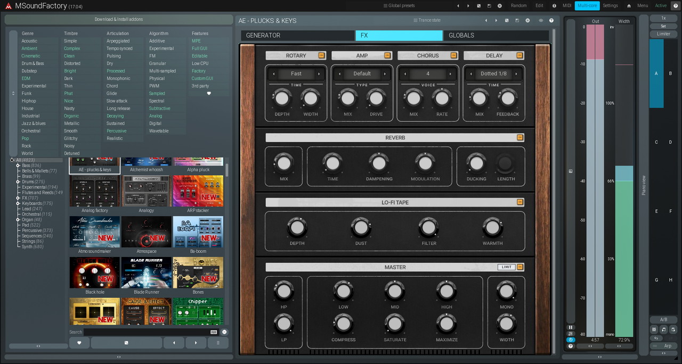
Task: Switch to the GENERATOR tab
Action: pyautogui.click(x=297, y=36)
